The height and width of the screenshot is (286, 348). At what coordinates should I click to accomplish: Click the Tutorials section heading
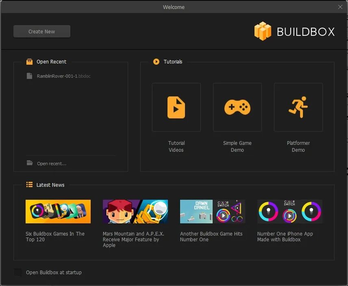click(x=173, y=62)
